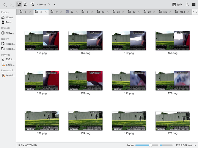Adjust the Zoom slider handle
198x148 pixels.
pyautogui.click(x=150, y=145)
